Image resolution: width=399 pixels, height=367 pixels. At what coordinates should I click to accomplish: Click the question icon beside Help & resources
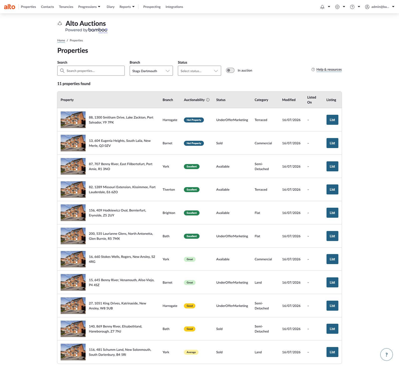313,69
